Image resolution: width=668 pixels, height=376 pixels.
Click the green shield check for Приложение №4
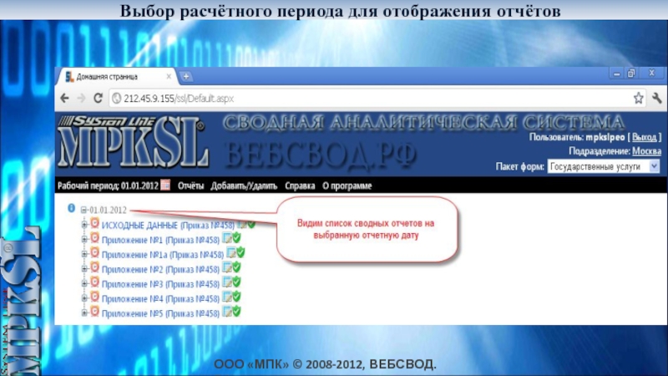coord(236,297)
